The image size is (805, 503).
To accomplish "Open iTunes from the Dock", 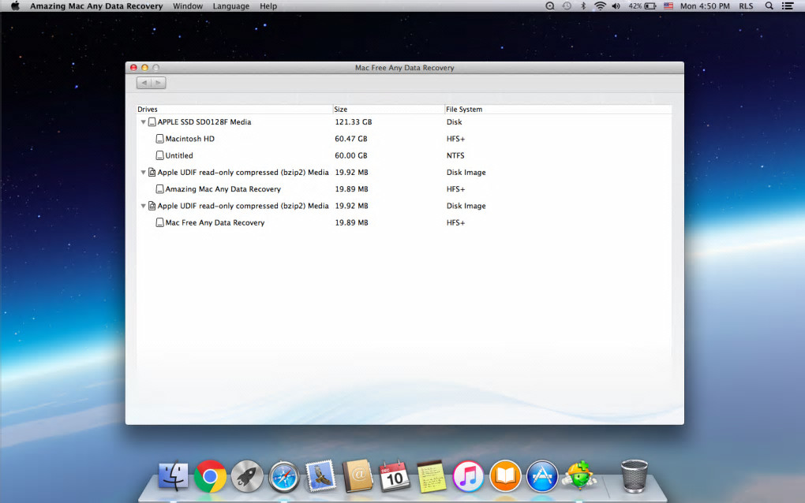I will click(x=468, y=476).
